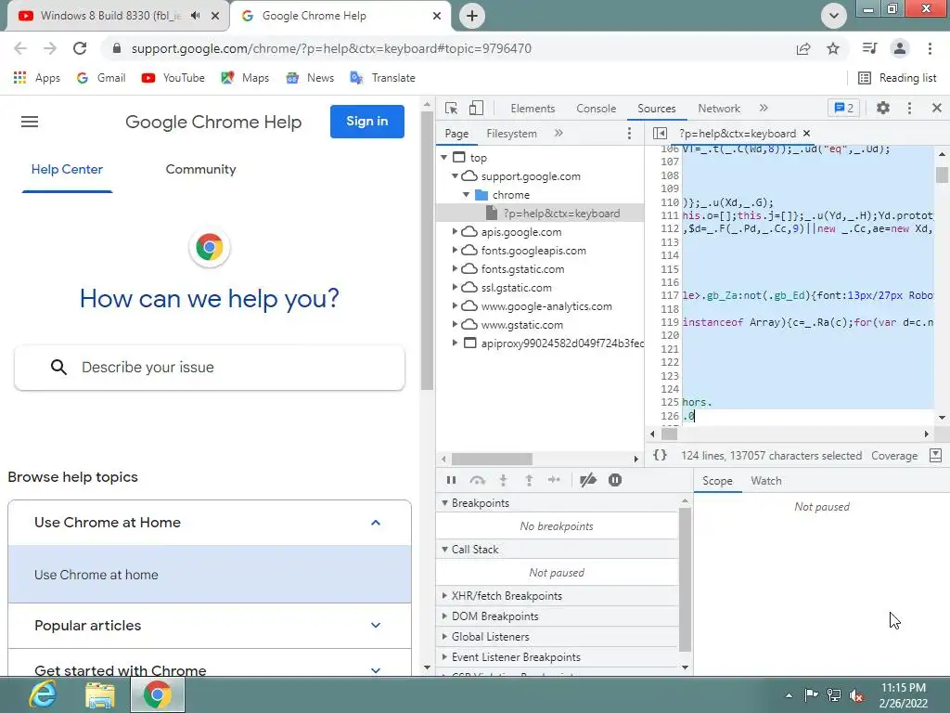Viewport: 950px width, 713px height.
Task: Click the step over icon
Action: [478, 480]
